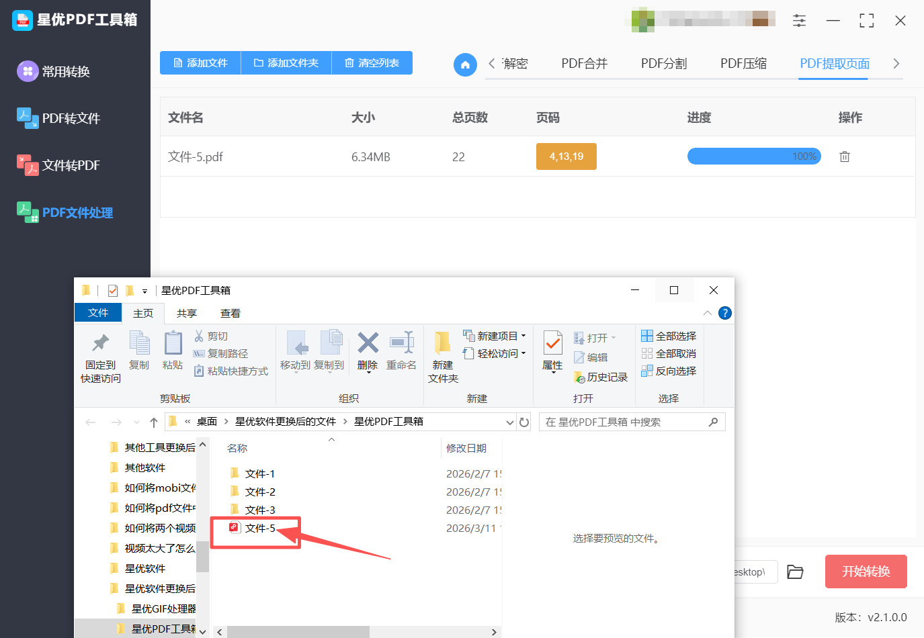This screenshot has height=638, width=924.
Task: Refresh the Explorer folder view
Action: (524, 422)
